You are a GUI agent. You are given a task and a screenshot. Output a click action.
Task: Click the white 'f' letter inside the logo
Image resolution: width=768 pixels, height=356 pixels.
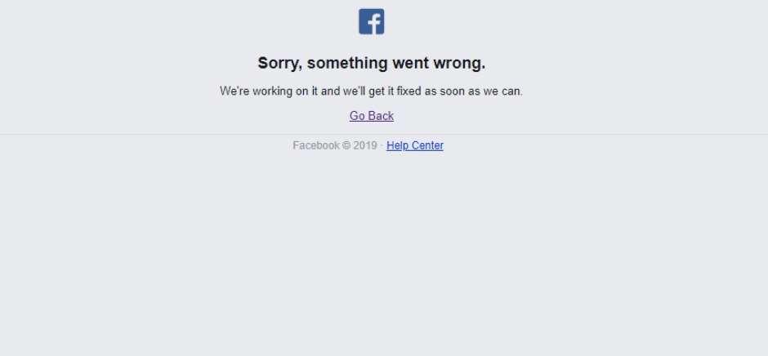tap(373, 24)
